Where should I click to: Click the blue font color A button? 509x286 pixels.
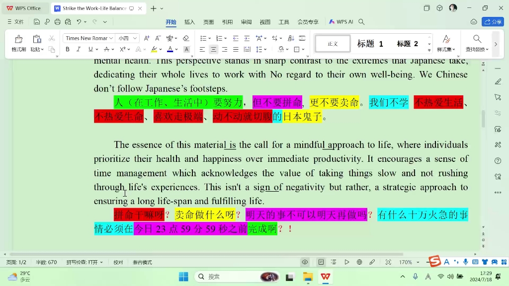click(x=170, y=49)
